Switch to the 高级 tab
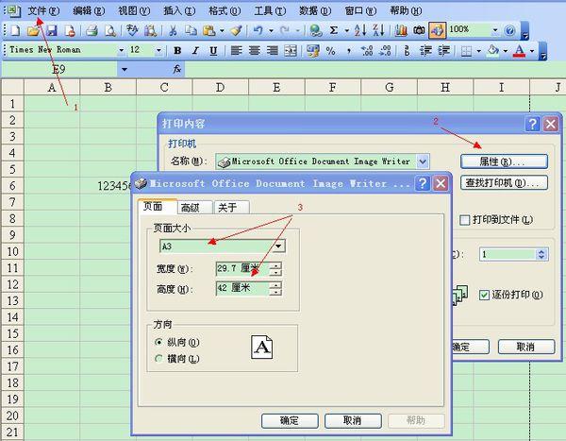566x441 pixels. 195,207
